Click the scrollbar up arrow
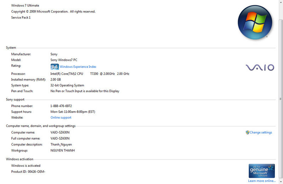The image size is (283, 184). tap(281, 2)
